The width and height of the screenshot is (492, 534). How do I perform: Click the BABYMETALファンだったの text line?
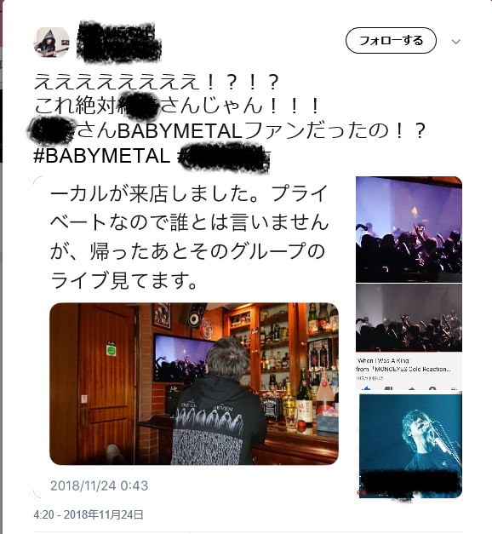coord(227,131)
